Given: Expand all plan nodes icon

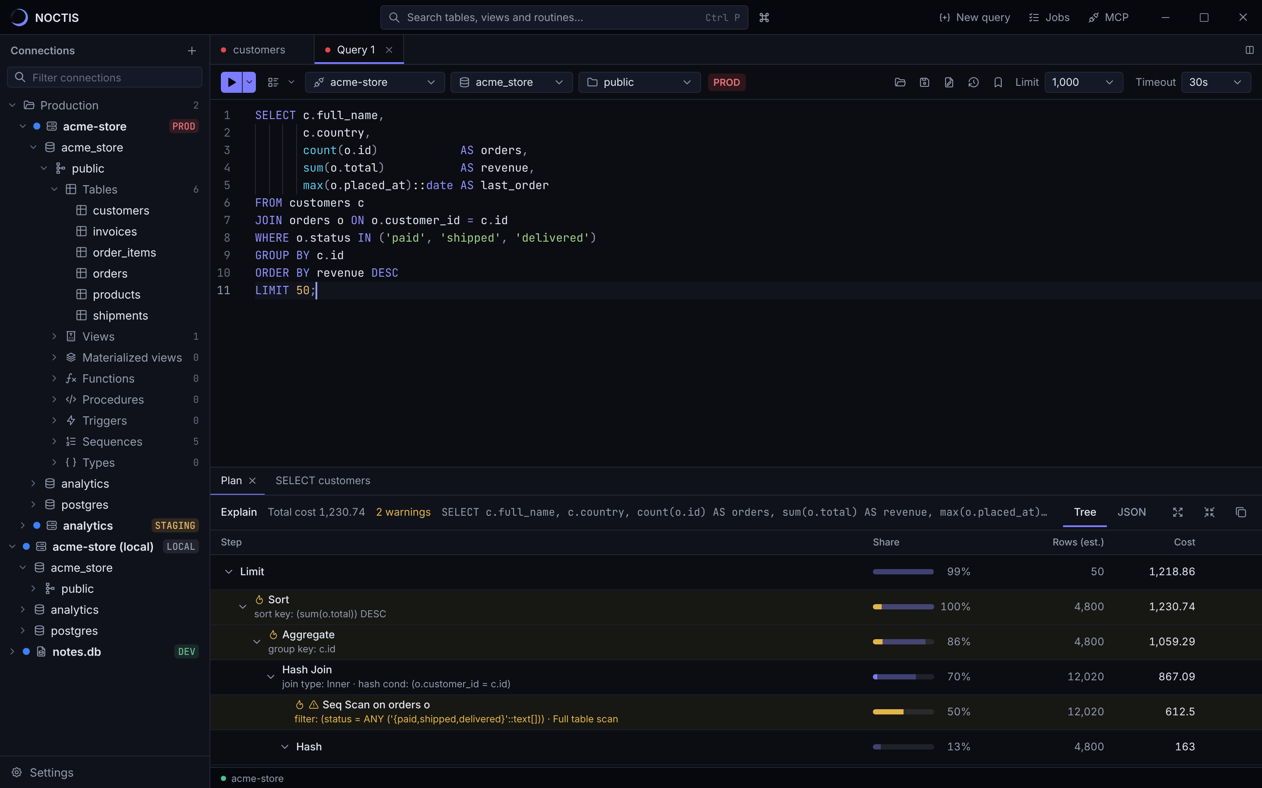Looking at the screenshot, I should [1177, 512].
